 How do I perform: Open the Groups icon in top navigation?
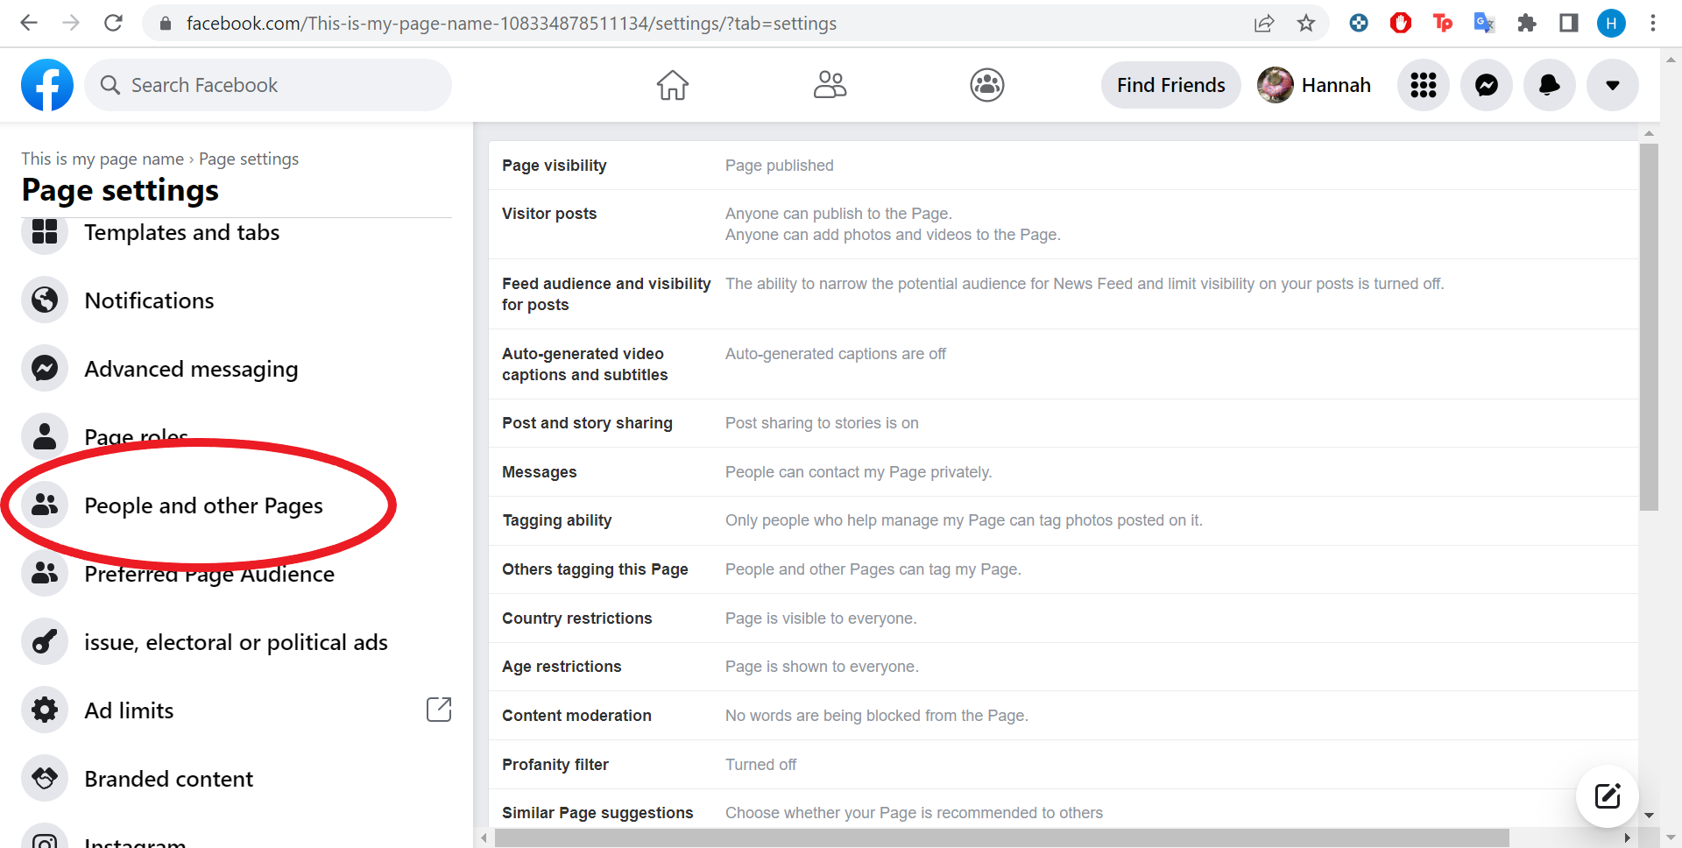coord(987,85)
